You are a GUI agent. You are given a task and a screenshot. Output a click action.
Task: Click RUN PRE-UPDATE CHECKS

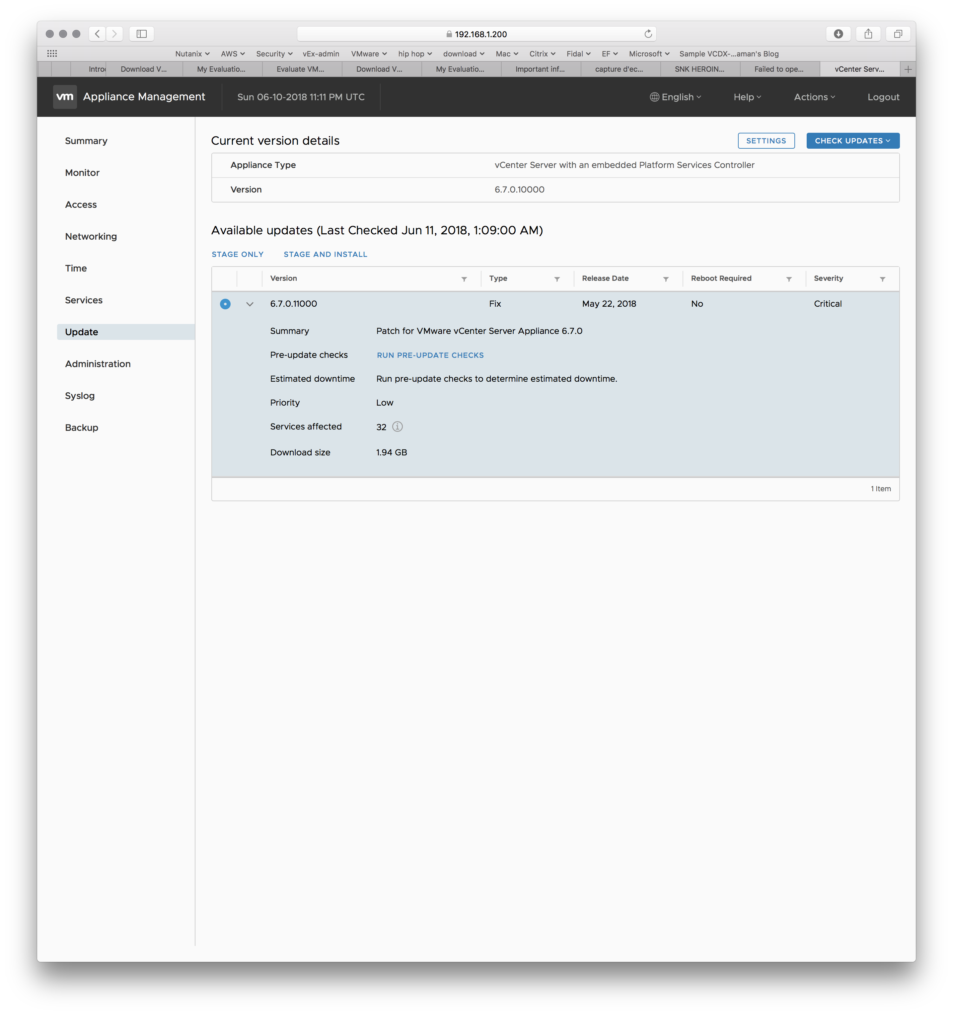(430, 355)
